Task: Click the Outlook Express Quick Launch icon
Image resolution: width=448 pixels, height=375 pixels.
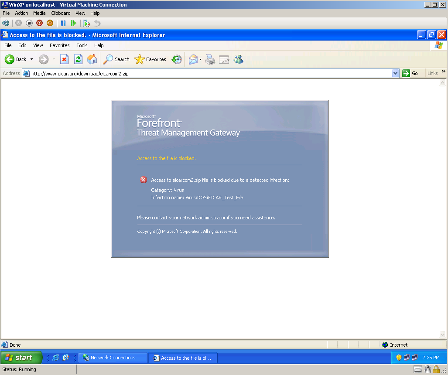Action: (66, 358)
